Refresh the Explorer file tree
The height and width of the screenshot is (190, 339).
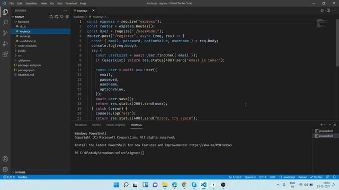point(62,16)
